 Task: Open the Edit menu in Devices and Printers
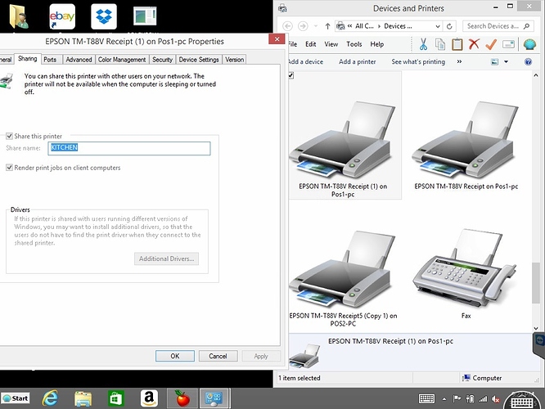point(311,44)
